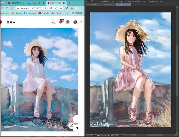Switch to the YouTube 最佳声音 tab
Image resolution: width=179 pixels, height=137 pixels.
(x=16, y=3)
